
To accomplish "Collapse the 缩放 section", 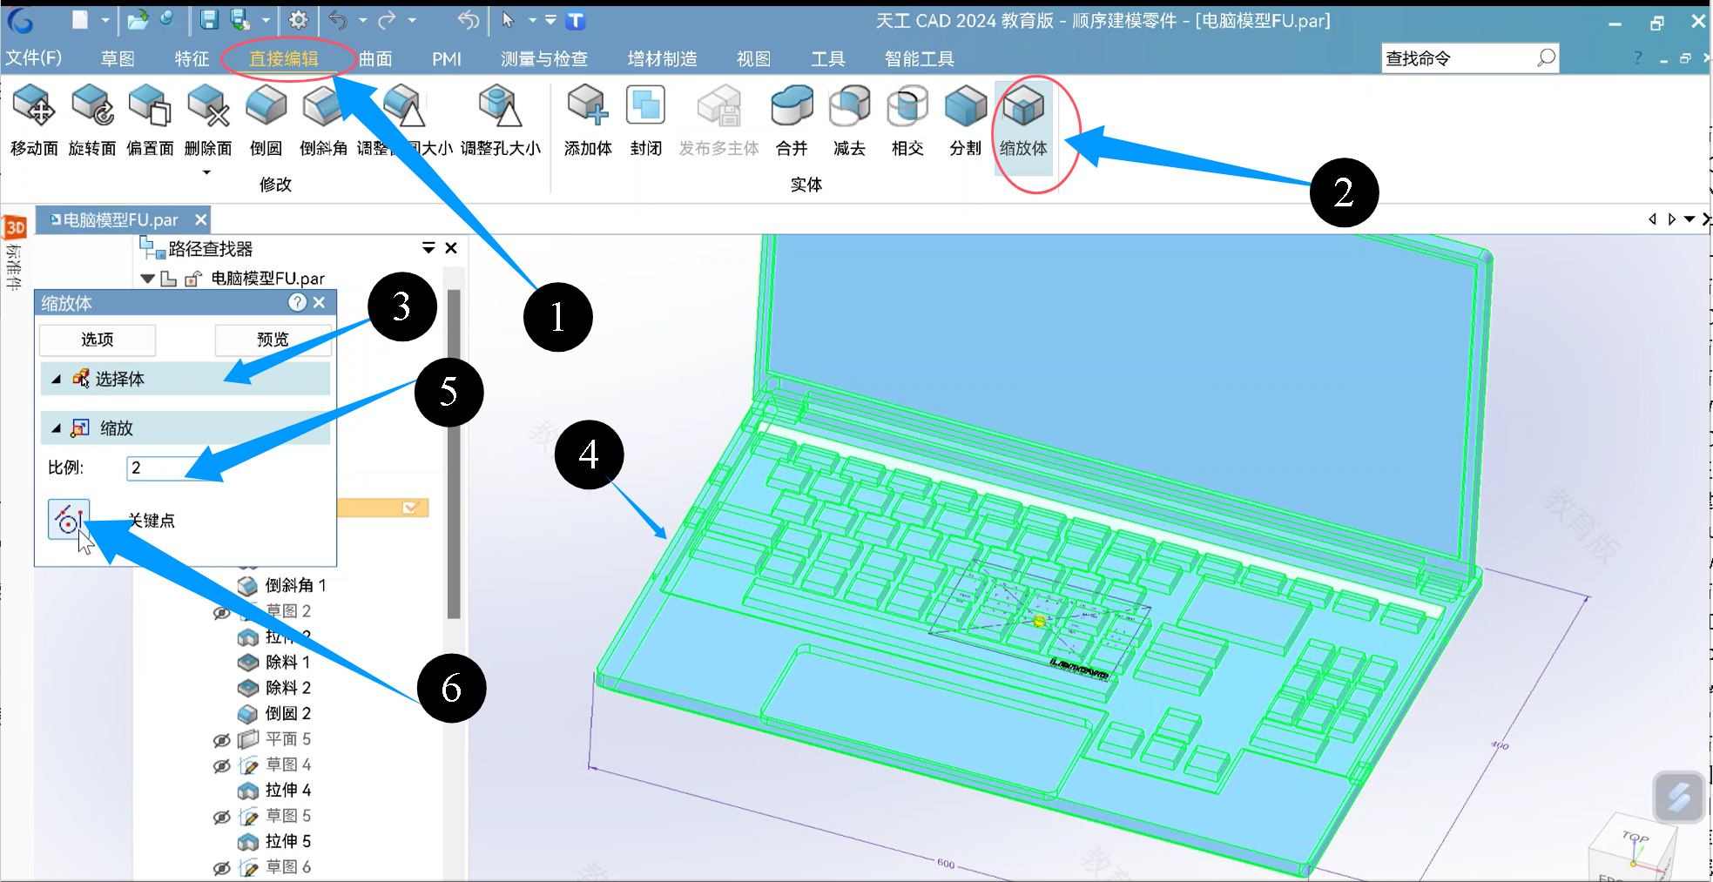I will 56,428.
